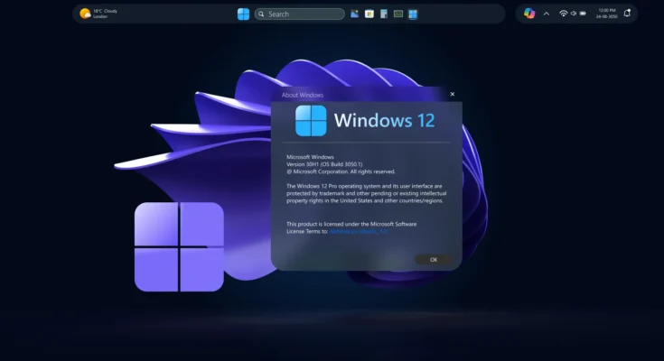
Task: Check the battery status icon
Action: pyautogui.click(x=583, y=14)
